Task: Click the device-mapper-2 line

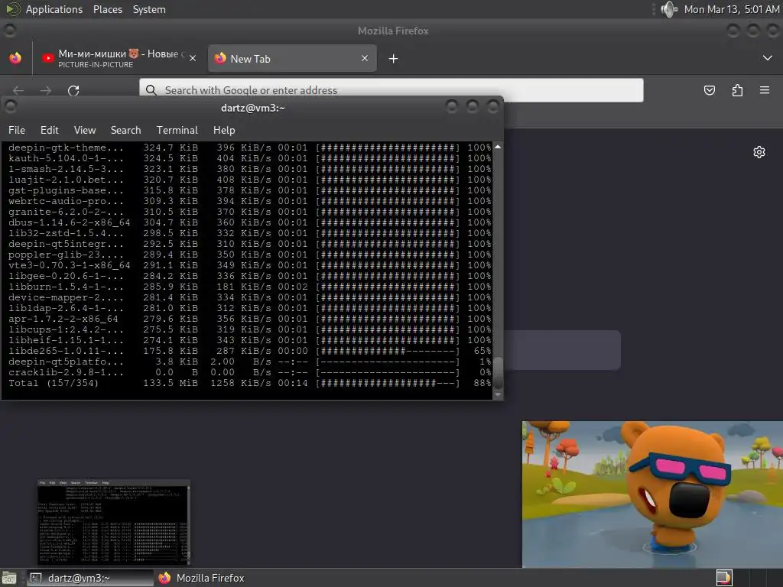Action: point(250,297)
